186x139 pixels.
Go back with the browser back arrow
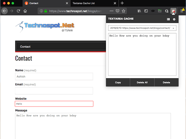(5, 11)
